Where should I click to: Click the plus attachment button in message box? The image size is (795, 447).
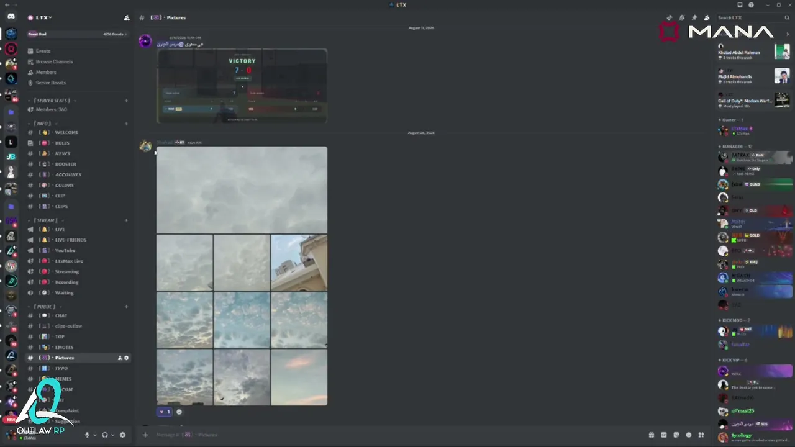point(145,435)
